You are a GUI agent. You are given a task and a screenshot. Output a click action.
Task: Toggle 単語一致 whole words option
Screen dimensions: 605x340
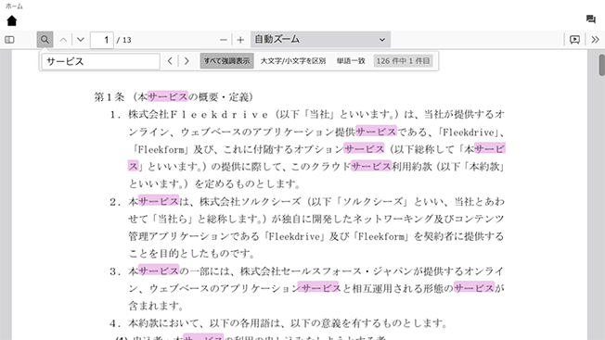351,61
